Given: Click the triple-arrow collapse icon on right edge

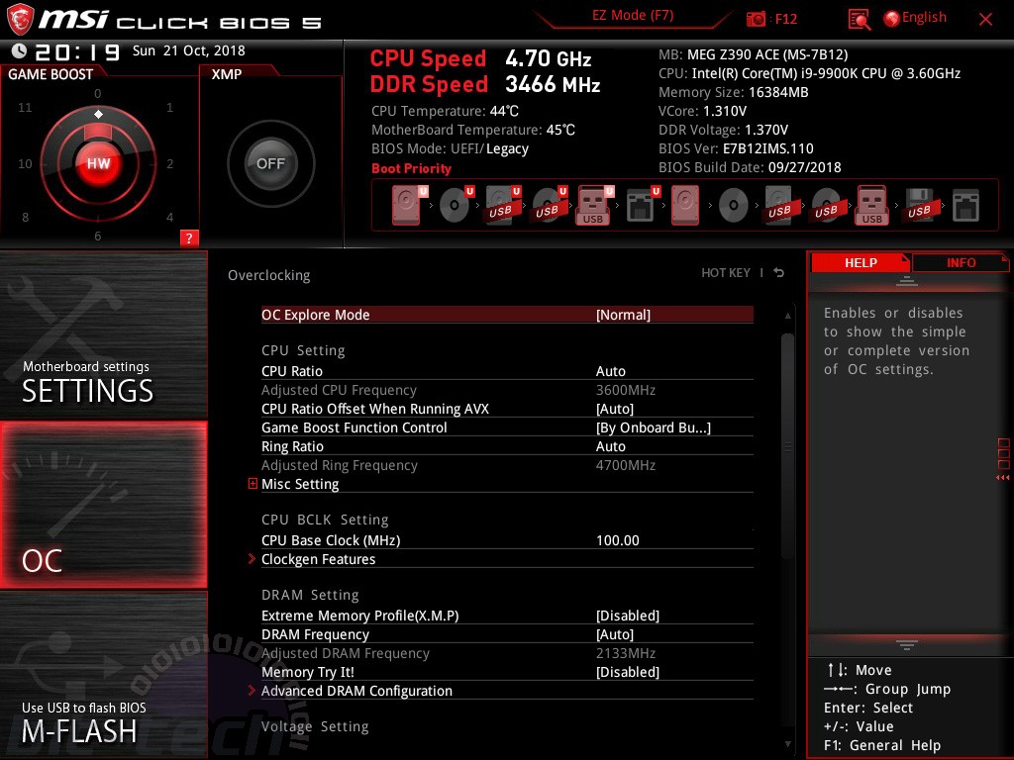Looking at the screenshot, I should point(1002,478).
